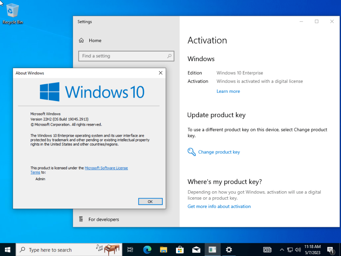Open the Terms link in About Windows
Screen dimensions: 341x256
[35, 172]
